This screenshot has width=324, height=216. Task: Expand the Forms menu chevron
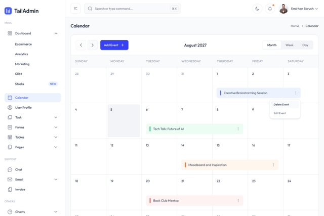tap(56, 127)
